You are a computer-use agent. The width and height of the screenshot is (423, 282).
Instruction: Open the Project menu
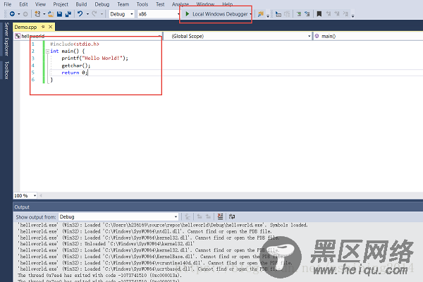click(x=61, y=4)
